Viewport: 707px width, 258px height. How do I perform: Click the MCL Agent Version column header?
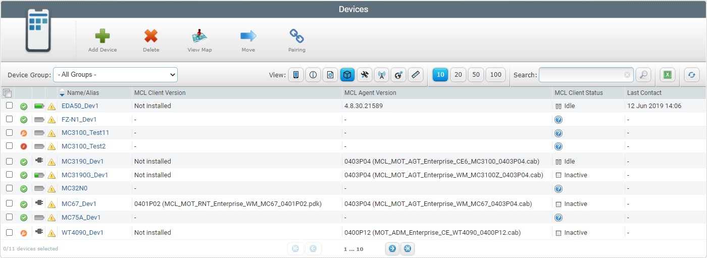370,93
